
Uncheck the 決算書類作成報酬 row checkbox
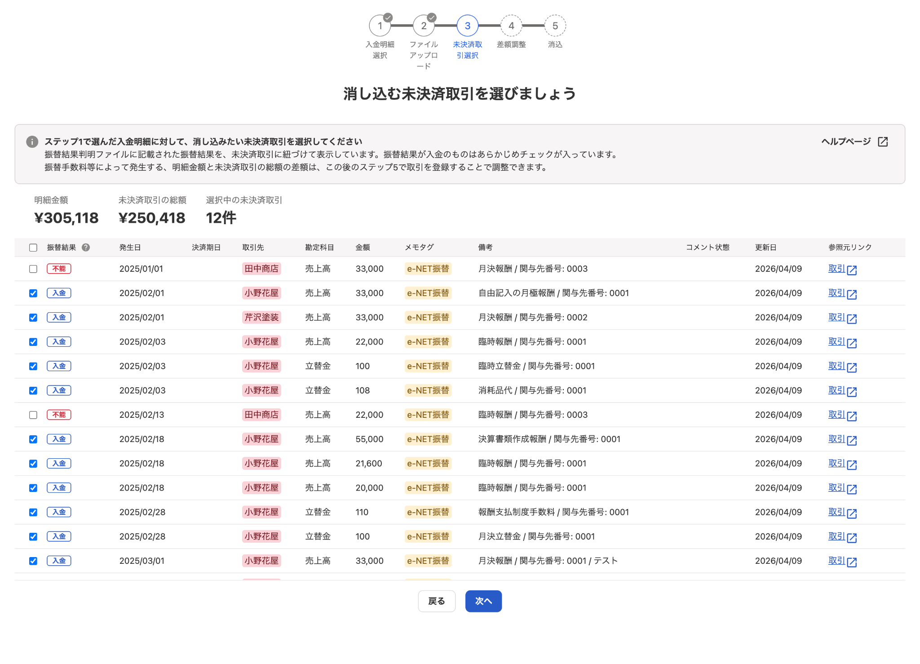point(33,439)
